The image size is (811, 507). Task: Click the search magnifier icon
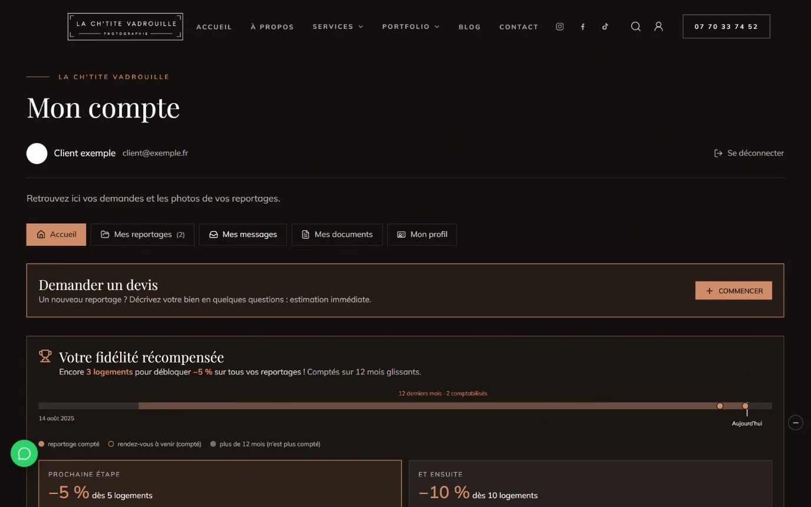(x=635, y=27)
